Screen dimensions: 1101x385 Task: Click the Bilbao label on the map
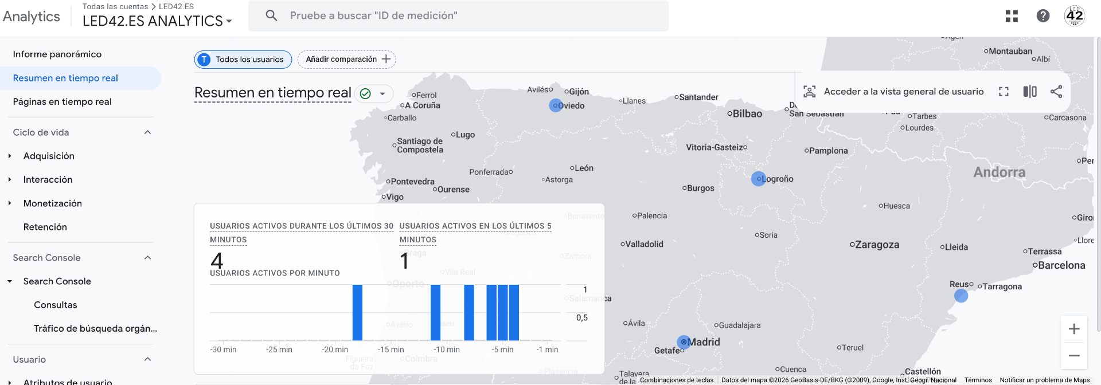(747, 113)
